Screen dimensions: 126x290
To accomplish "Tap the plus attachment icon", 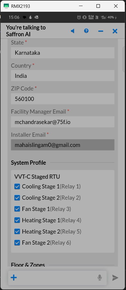I will (14, 277).
